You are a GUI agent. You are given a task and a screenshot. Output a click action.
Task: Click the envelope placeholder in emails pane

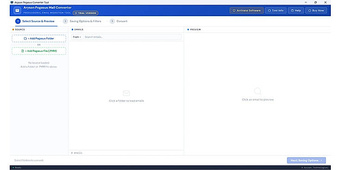126,93
